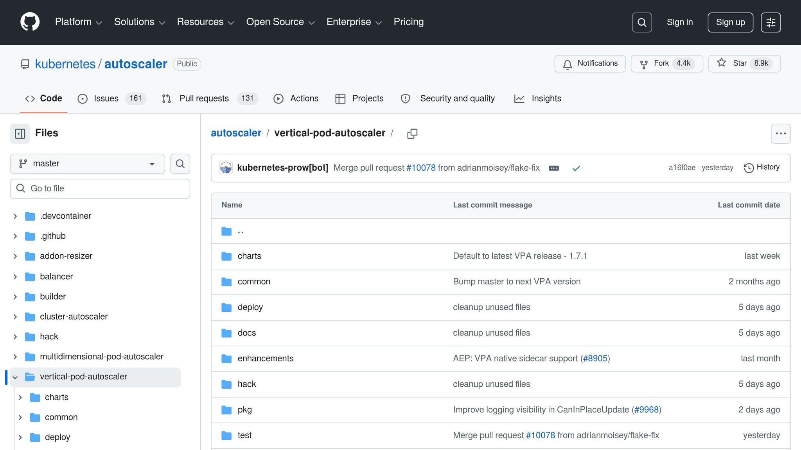The width and height of the screenshot is (801, 450).
Task: Open commit a16f0ae hash link
Action: [682, 168]
